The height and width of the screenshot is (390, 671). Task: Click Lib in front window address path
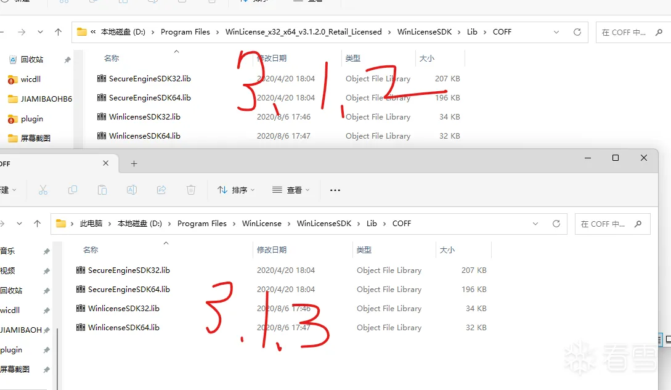tap(372, 224)
